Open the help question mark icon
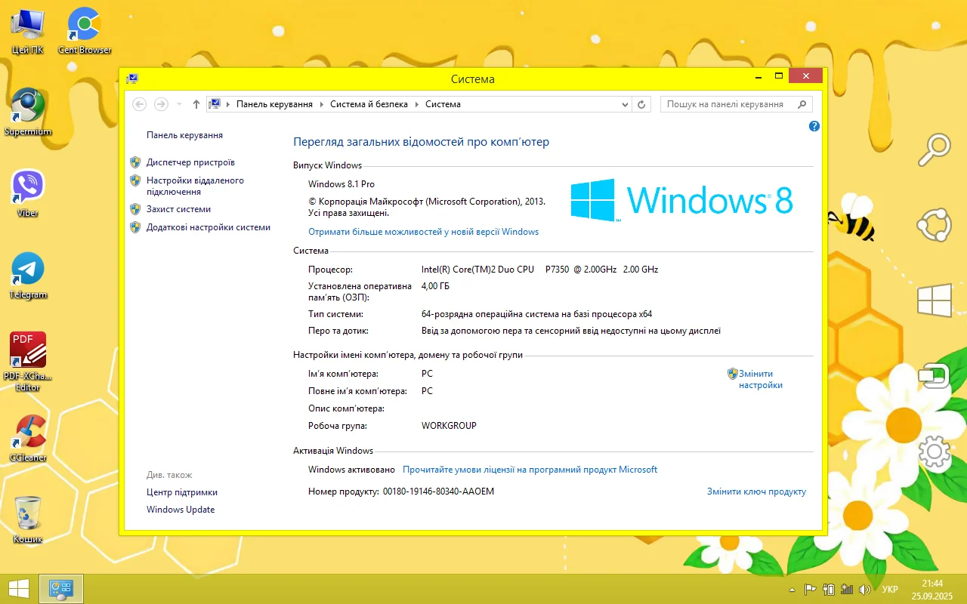This screenshot has width=967, height=604. tap(814, 126)
